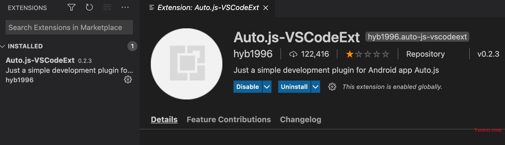The height and width of the screenshot is (145, 505).
Task: Switch to the Changelog tab
Action: [301, 119]
